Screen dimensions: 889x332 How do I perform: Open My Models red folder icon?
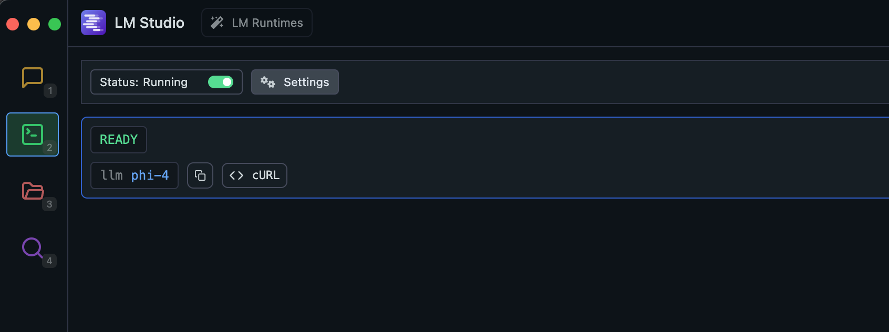click(33, 191)
